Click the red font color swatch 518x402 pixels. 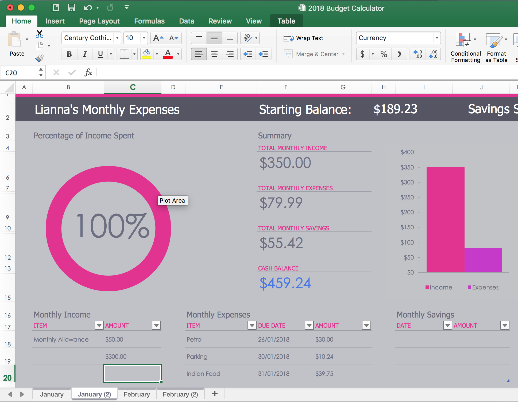tap(168, 54)
